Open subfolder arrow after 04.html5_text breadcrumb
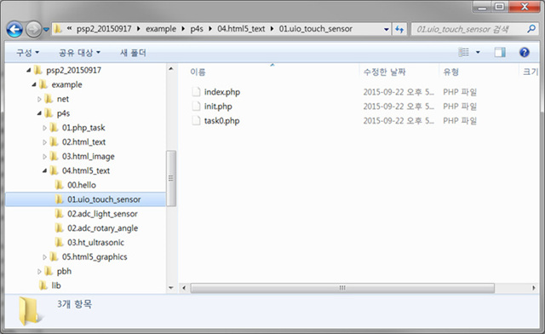545x334 pixels. tap(272, 29)
